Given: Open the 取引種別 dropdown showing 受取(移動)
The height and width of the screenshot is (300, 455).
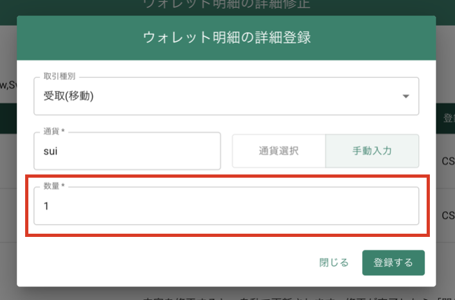Looking at the screenshot, I should coord(226,96).
